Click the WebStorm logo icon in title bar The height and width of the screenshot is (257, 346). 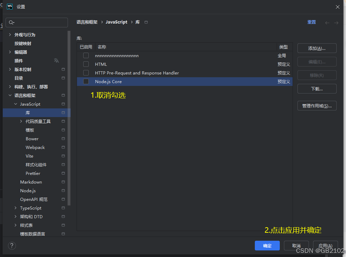coord(10,7)
